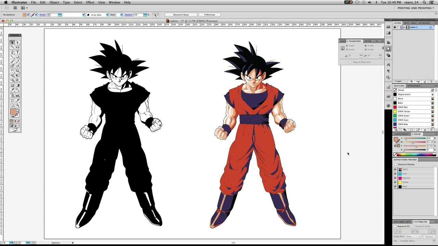Select the Hand tool
This screenshot has width=438, height=246.
pos(12,105)
